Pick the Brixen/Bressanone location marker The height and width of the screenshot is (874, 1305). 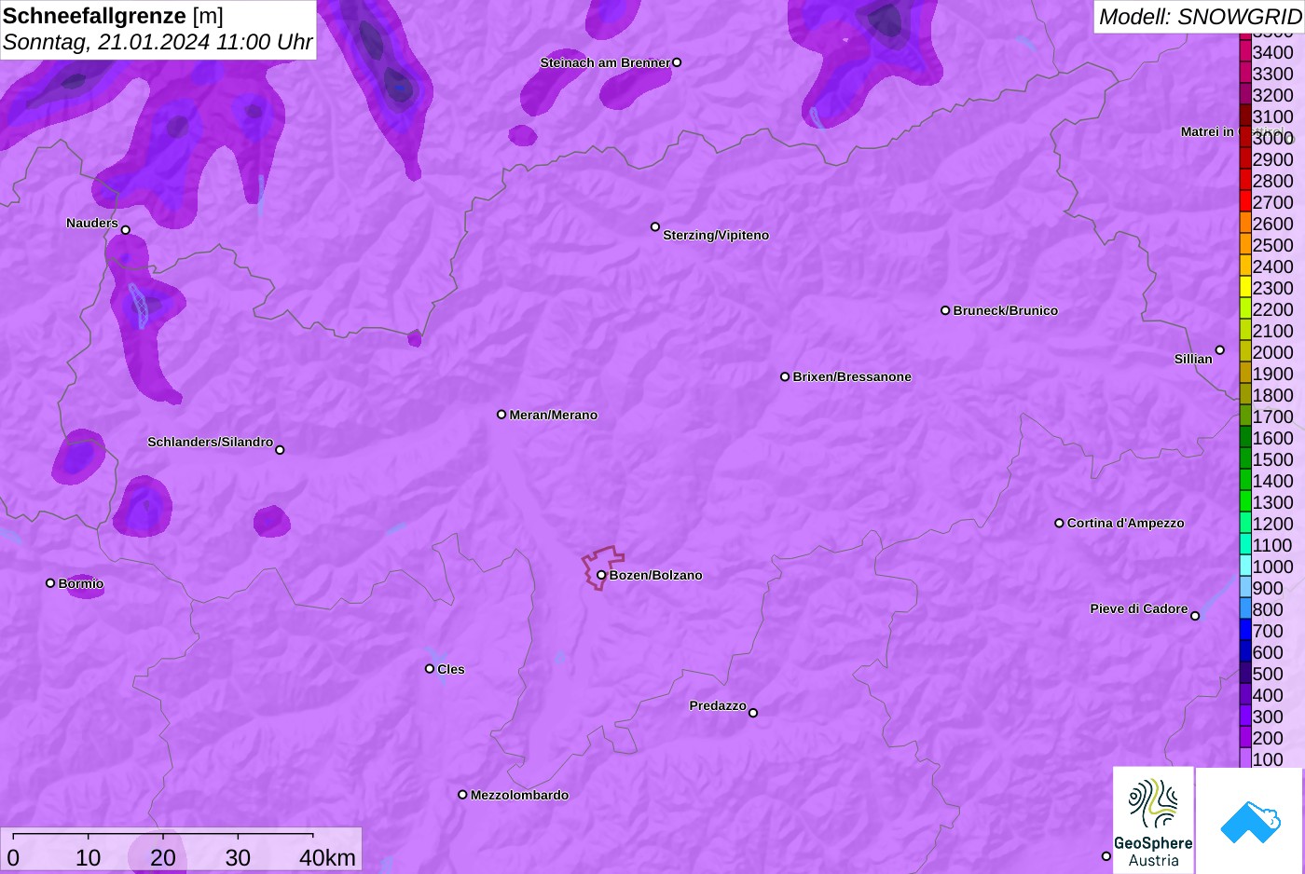785,376
